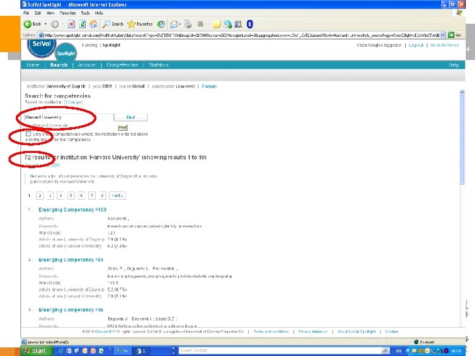Open the Tools menu
Screen dimensions: 475x356
[85, 13]
